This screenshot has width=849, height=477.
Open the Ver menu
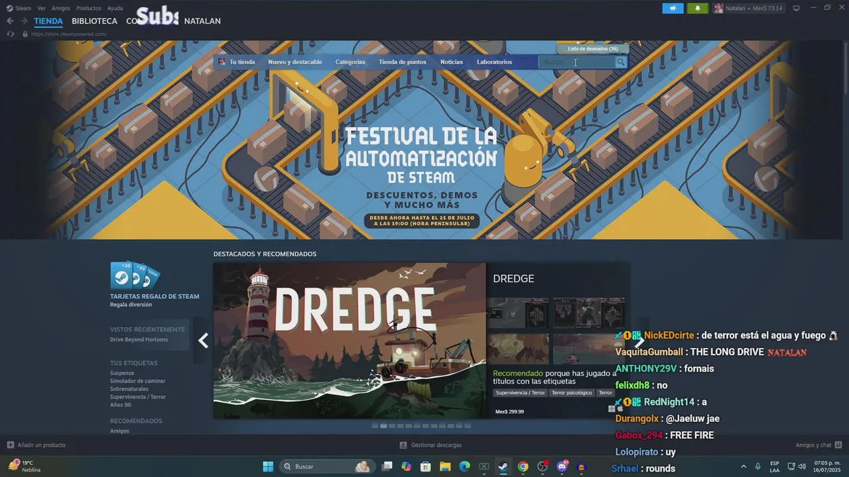point(41,8)
